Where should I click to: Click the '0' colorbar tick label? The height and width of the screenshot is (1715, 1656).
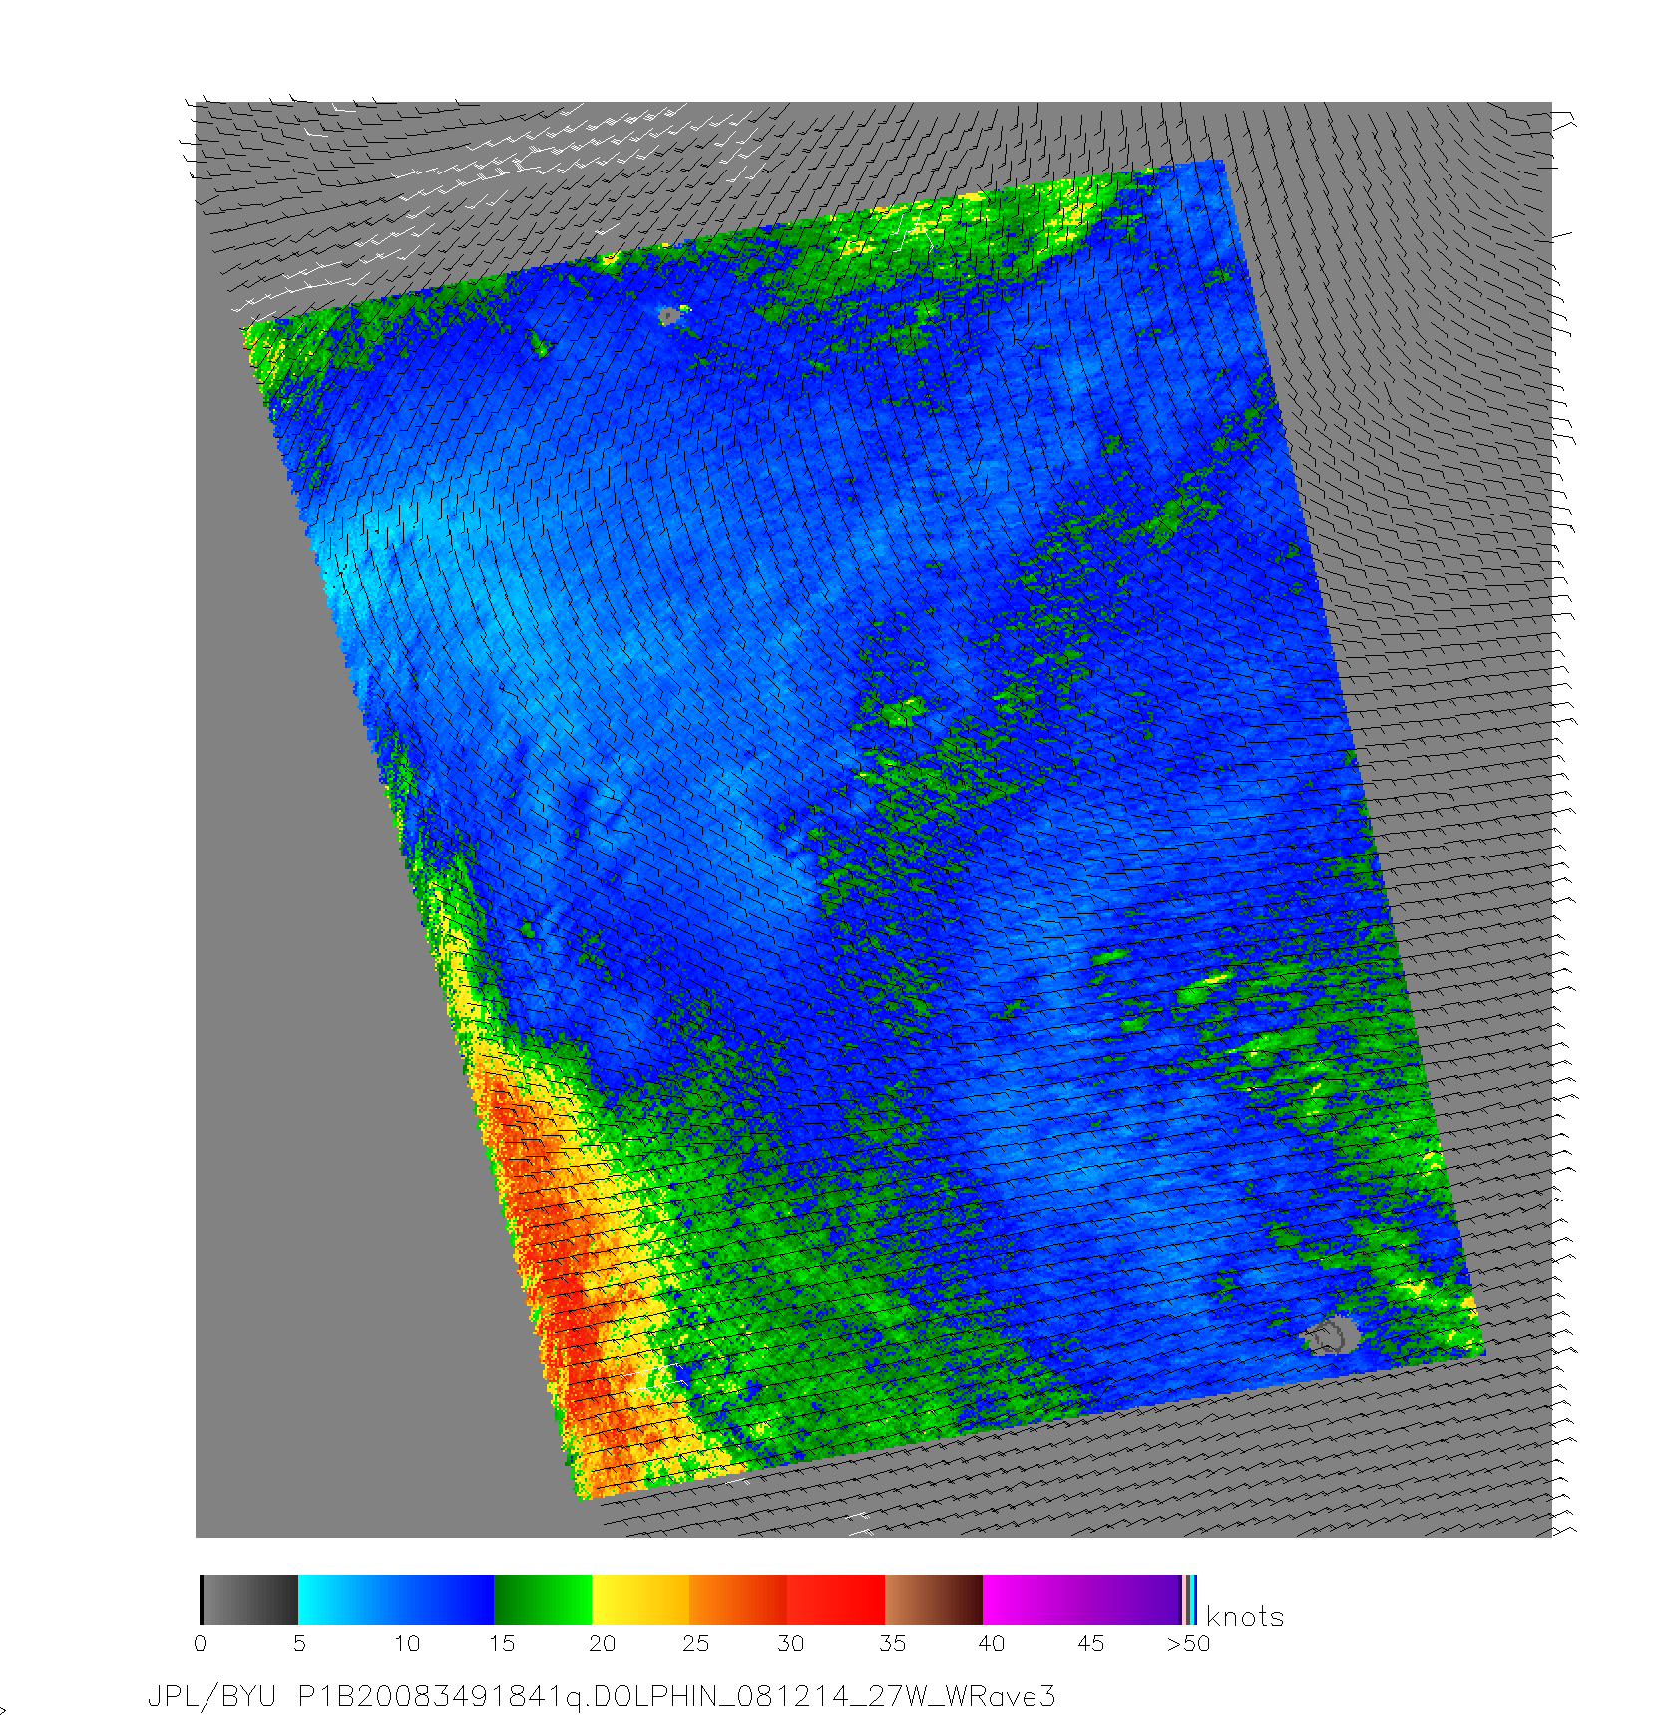coord(201,1643)
